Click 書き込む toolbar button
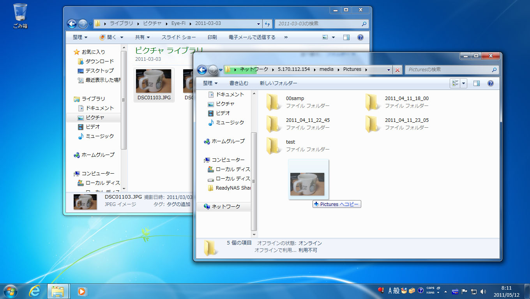 click(x=238, y=83)
